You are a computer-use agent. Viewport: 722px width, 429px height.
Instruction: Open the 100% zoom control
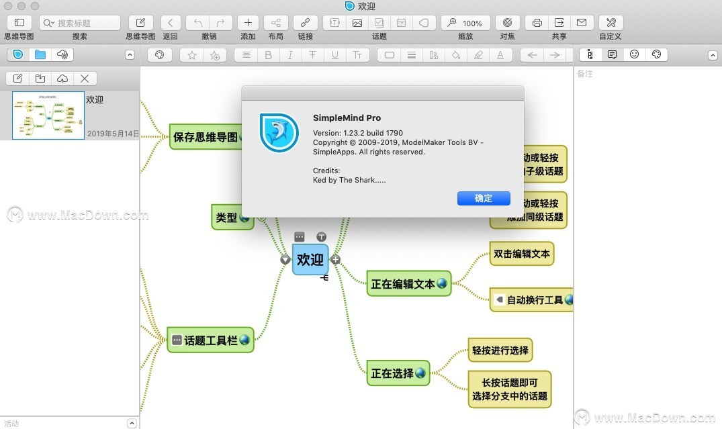click(465, 23)
